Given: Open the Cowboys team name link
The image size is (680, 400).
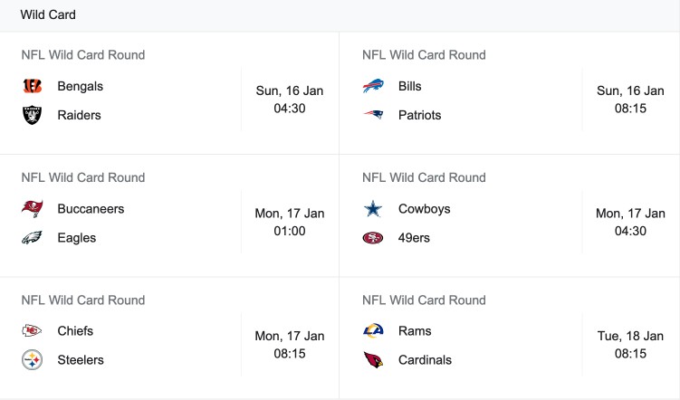Looking at the screenshot, I should coord(424,209).
